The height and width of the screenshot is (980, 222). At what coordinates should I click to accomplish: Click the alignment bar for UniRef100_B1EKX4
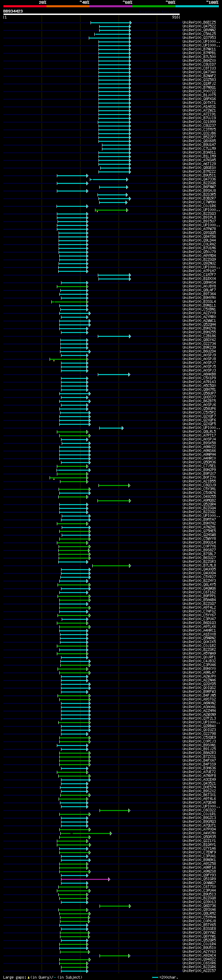click(x=114, y=278)
